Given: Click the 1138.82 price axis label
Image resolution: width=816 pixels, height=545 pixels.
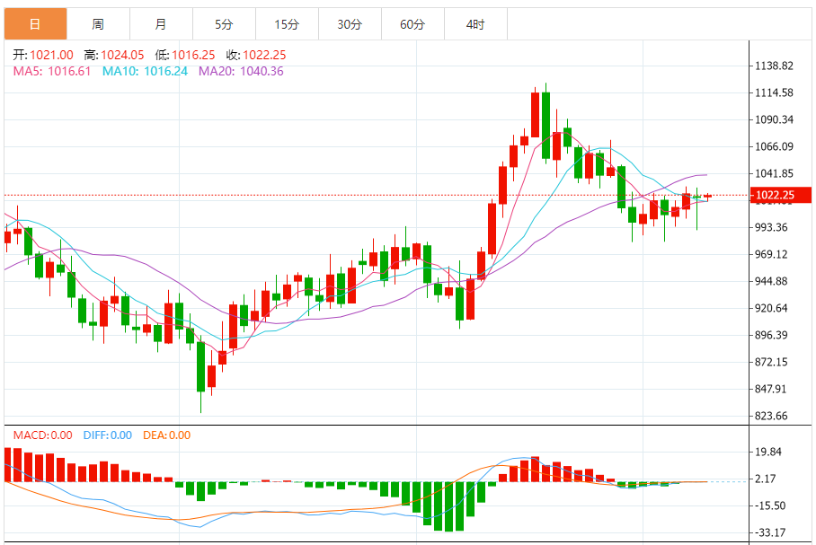Looking at the screenshot, I should coord(775,66).
